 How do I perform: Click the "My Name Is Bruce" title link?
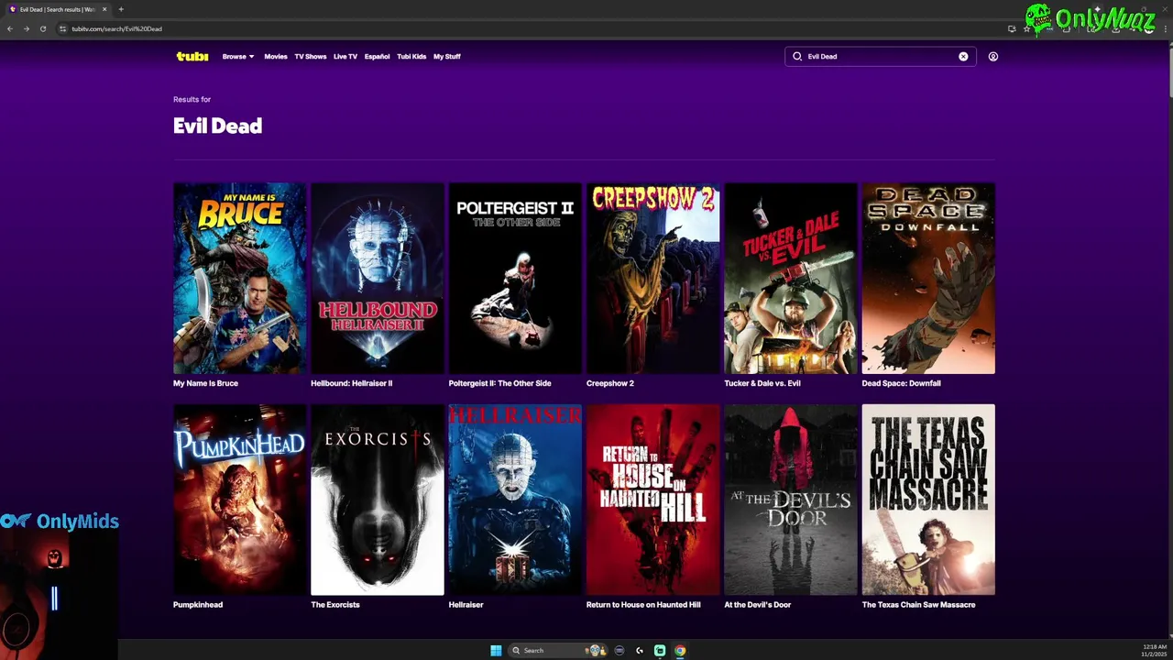(x=205, y=383)
